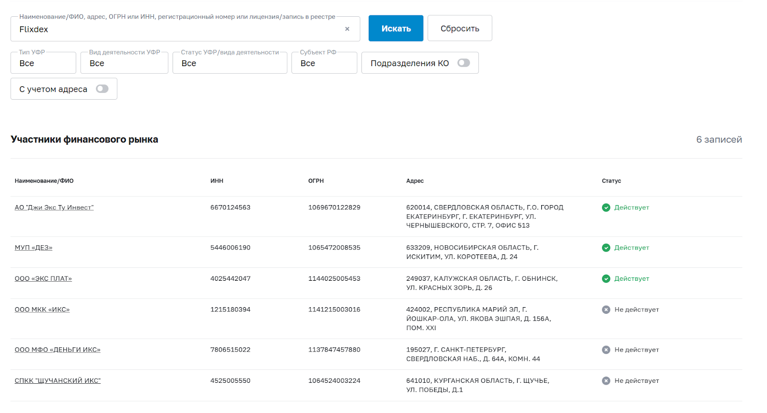Click the ОГРН value 1144025005453
Screen dimensions: 767x413
tap(334, 278)
